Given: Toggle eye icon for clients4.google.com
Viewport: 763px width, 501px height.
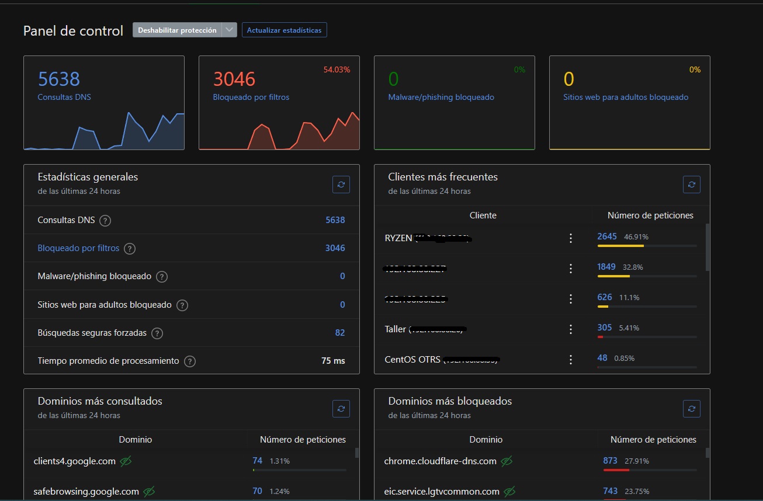Looking at the screenshot, I should pos(125,461).
